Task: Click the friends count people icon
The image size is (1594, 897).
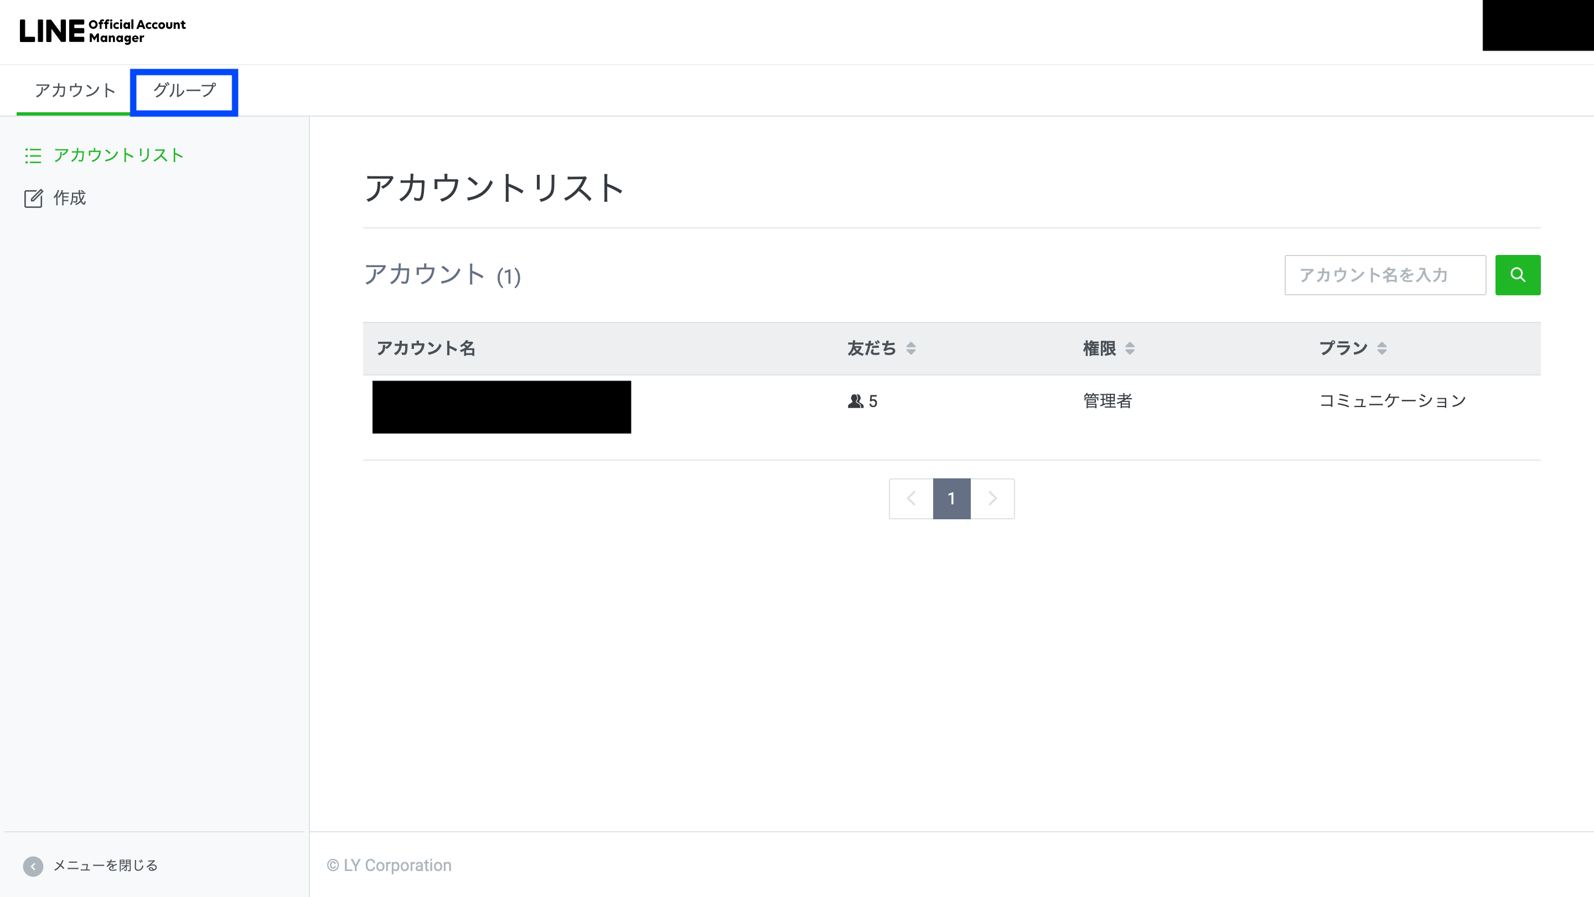Action: click(855, 401)
